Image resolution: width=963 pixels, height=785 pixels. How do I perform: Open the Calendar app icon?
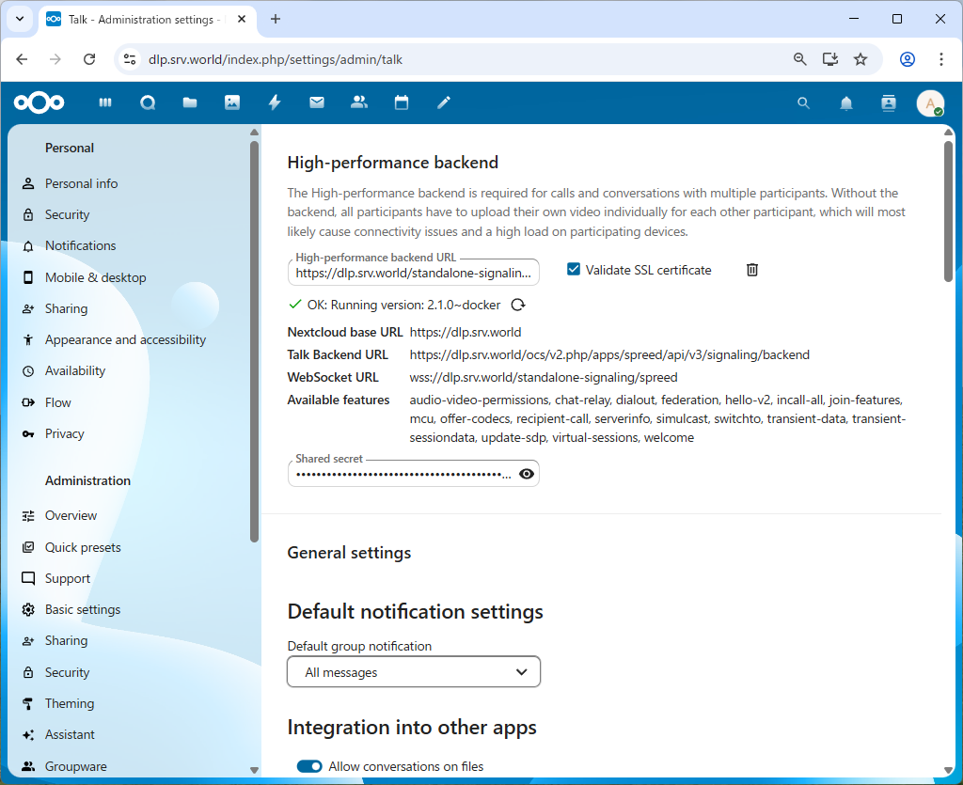pos(402,102)
